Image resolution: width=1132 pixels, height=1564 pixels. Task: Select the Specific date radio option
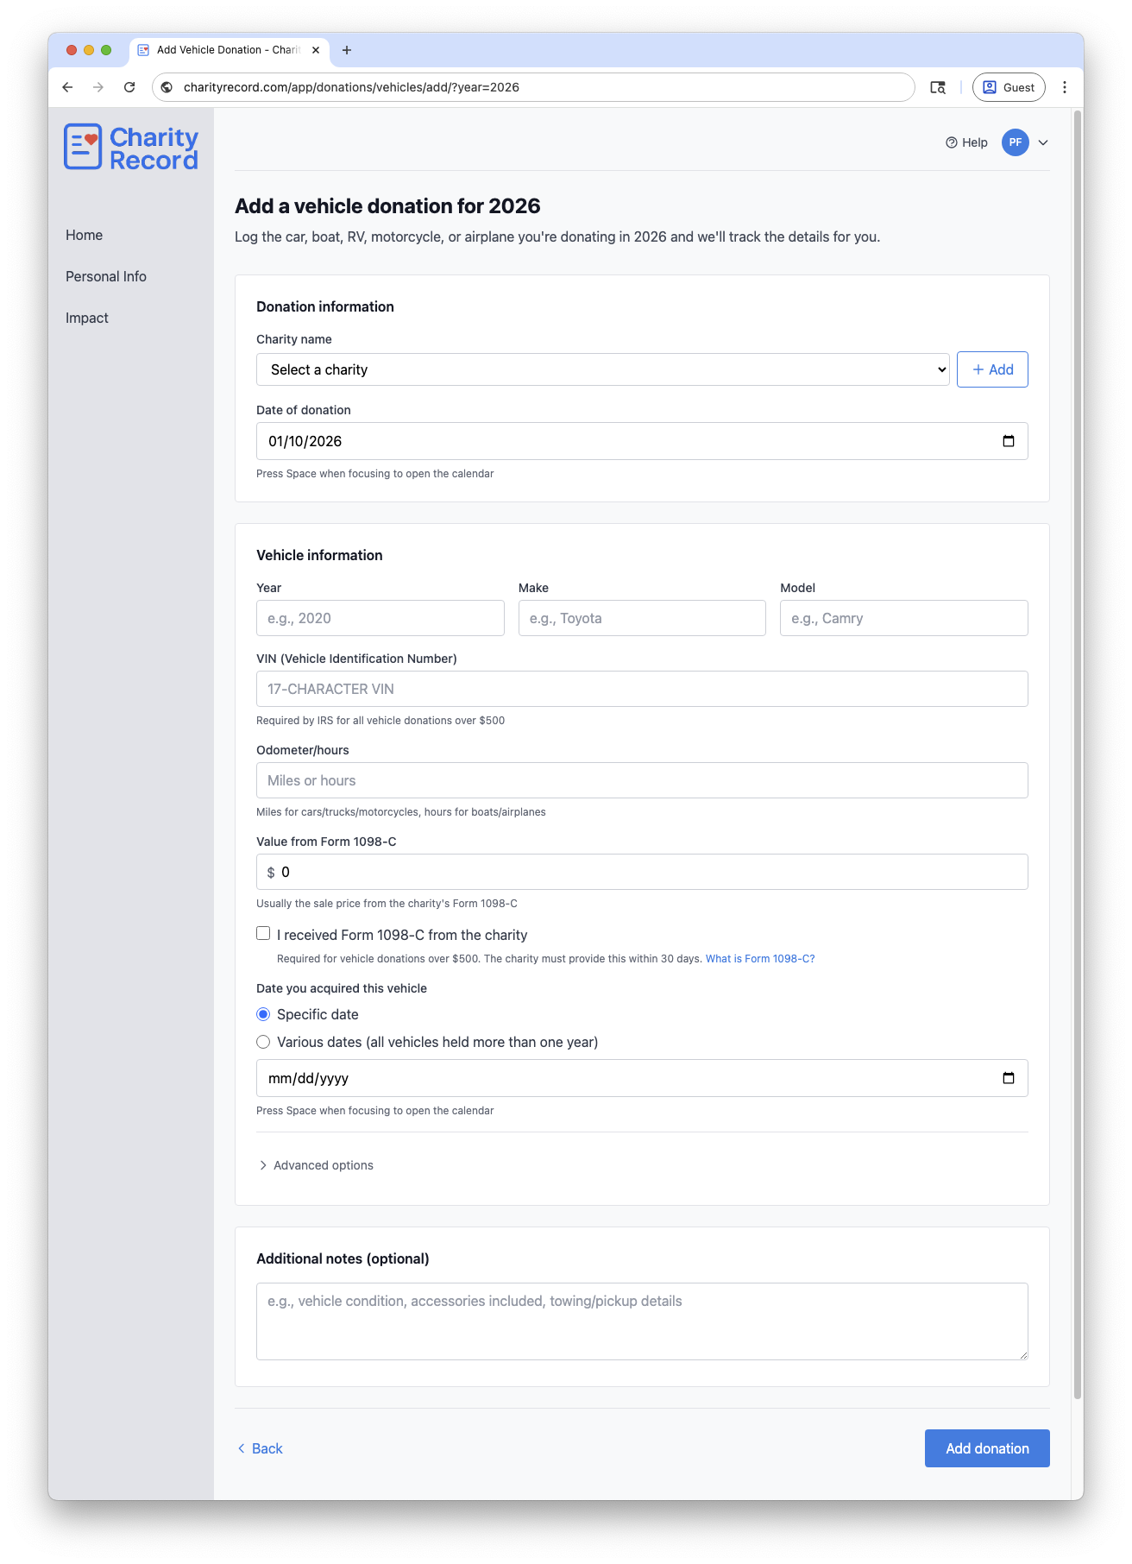click(x=263, y=1014)
